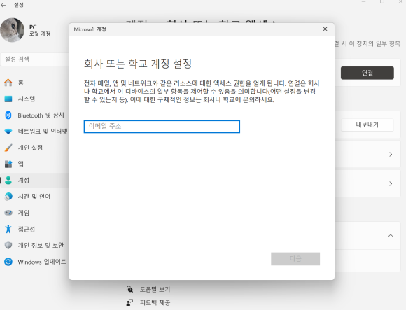Click the 시간 및 언어 globe icon
The width and height of the screenshot is (406, 310).
(x=8, y=197)
